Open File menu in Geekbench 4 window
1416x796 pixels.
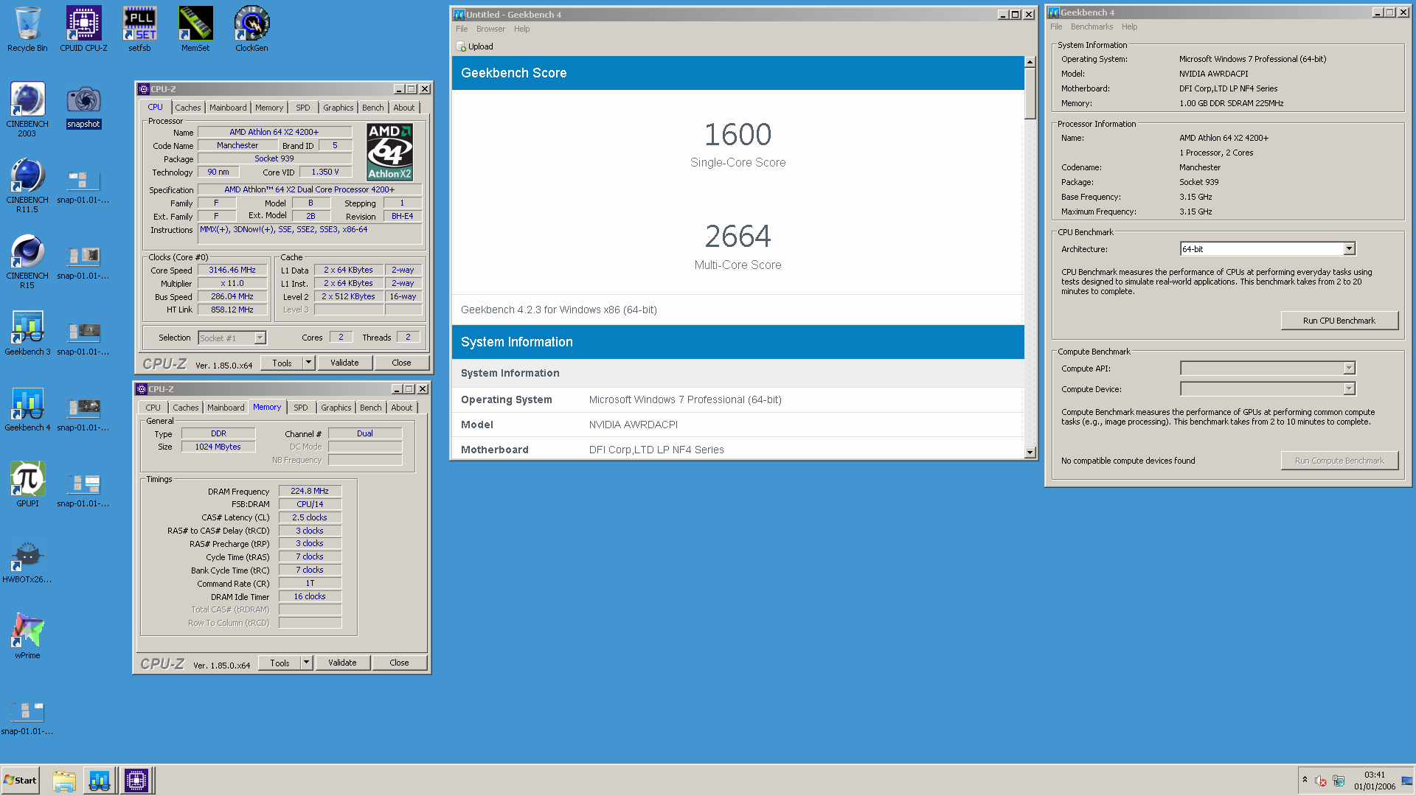(x=1056, y=27)
